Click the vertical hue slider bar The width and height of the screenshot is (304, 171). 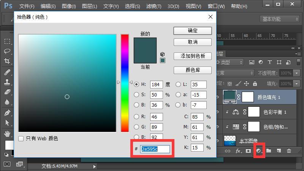click(125, 83)
